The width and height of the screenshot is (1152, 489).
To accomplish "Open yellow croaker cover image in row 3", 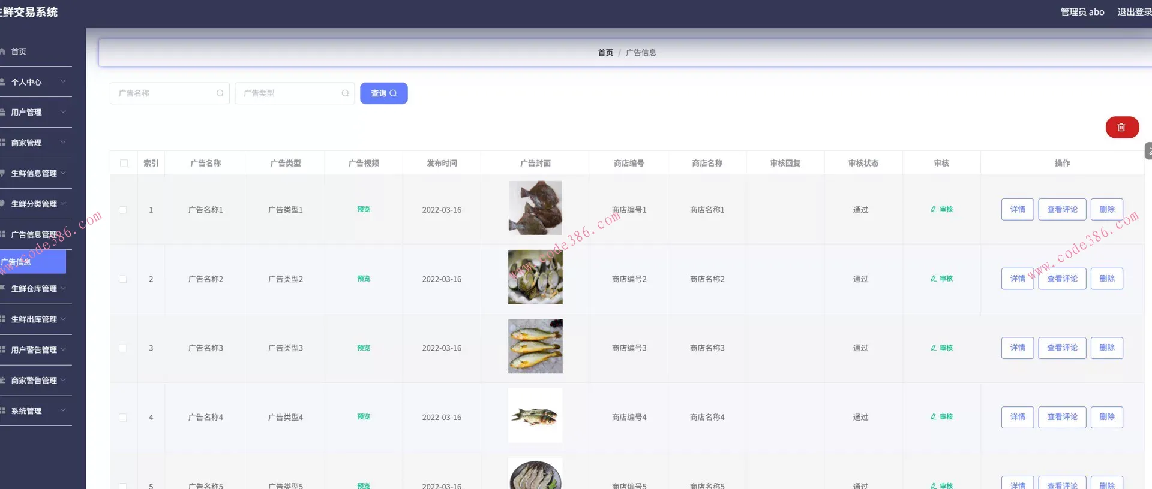I will click(x=535, y=346).
